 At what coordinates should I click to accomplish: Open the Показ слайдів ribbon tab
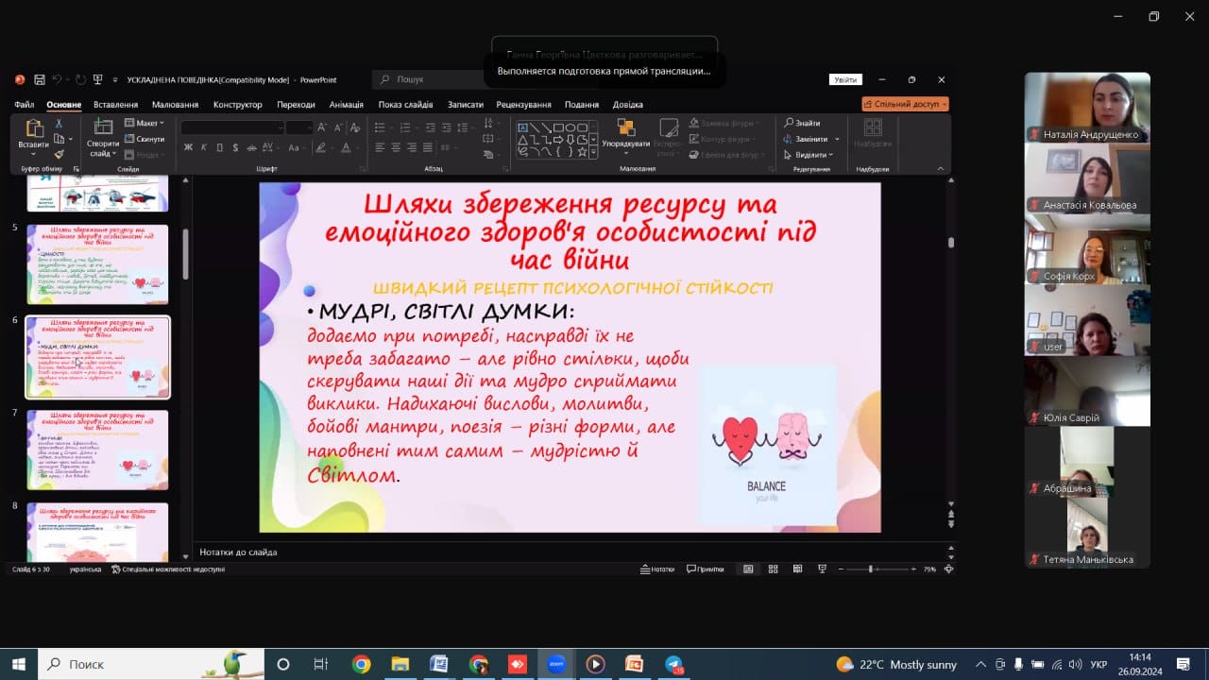[x=406, y=105]
